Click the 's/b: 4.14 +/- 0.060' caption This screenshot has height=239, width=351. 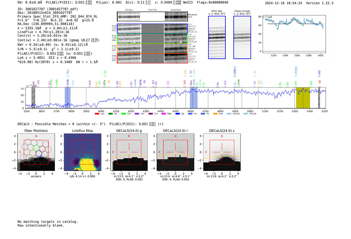(82, 176)
